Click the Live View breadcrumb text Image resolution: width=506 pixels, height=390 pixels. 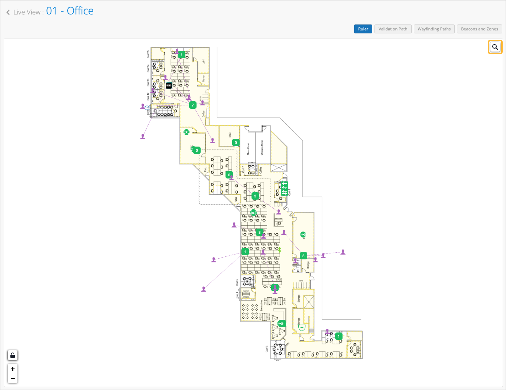click(27, 12)
